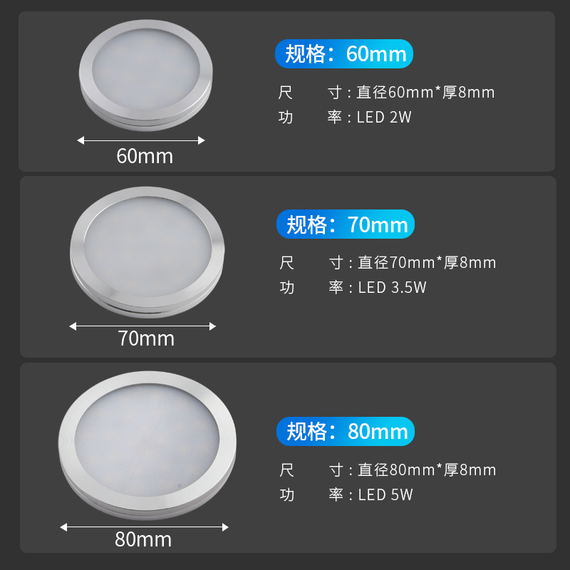570x570 pixels.
Task: Click the 功率 label beside LED 2W
Action: [311, 118]
